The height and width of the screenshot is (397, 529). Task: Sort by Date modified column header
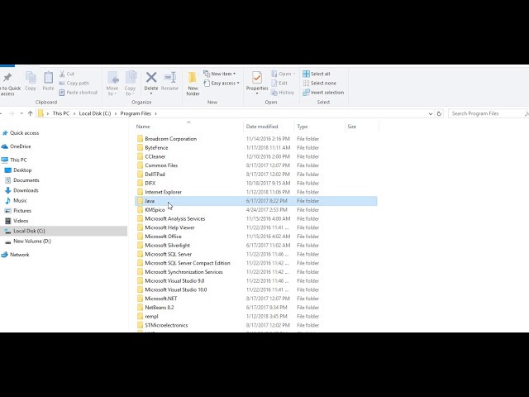[x=269, y=127]
